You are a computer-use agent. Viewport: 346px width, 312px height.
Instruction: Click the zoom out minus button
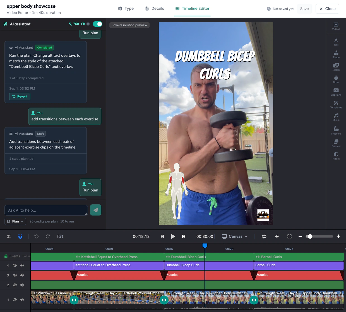coord(300,236)
